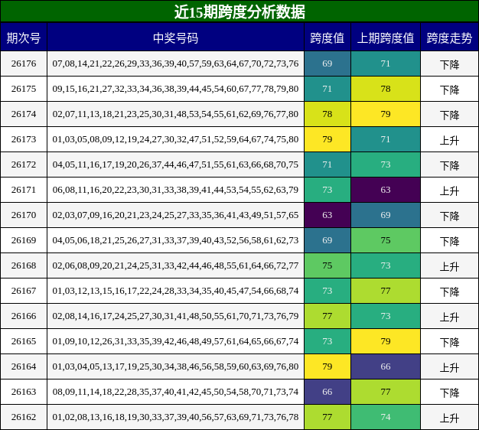This screenshot has width=479, height=430.
Task: Click previous span value 75 in row 26169
Action: tap(386, 240)
